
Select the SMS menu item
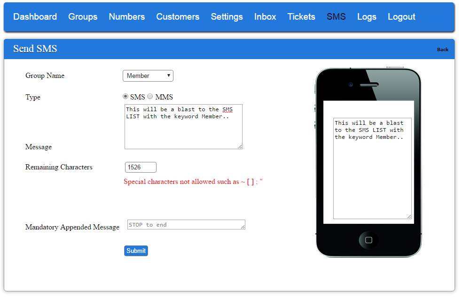[336, 17]
